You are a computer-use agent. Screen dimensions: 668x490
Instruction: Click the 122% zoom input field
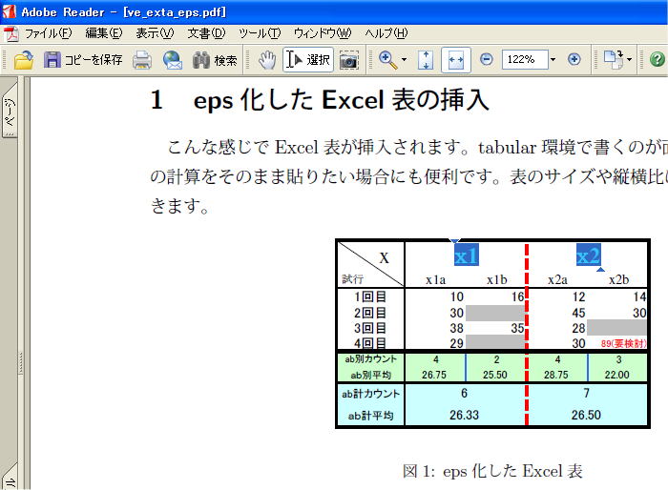click(525, 59)
